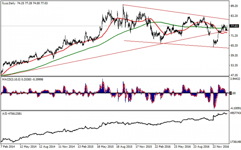Click the MACD 0.00 zero level label

(233, 94)
